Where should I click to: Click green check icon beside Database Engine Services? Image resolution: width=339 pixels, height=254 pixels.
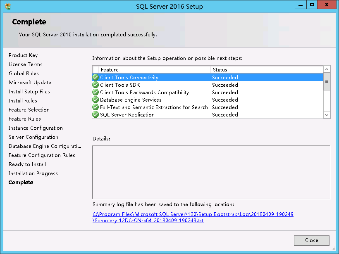tap(95, 100)
